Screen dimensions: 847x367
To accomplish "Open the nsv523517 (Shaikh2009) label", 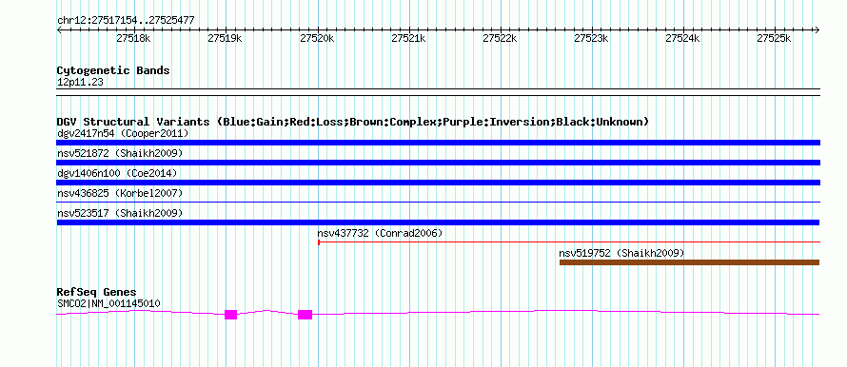I will coord(120,213).
